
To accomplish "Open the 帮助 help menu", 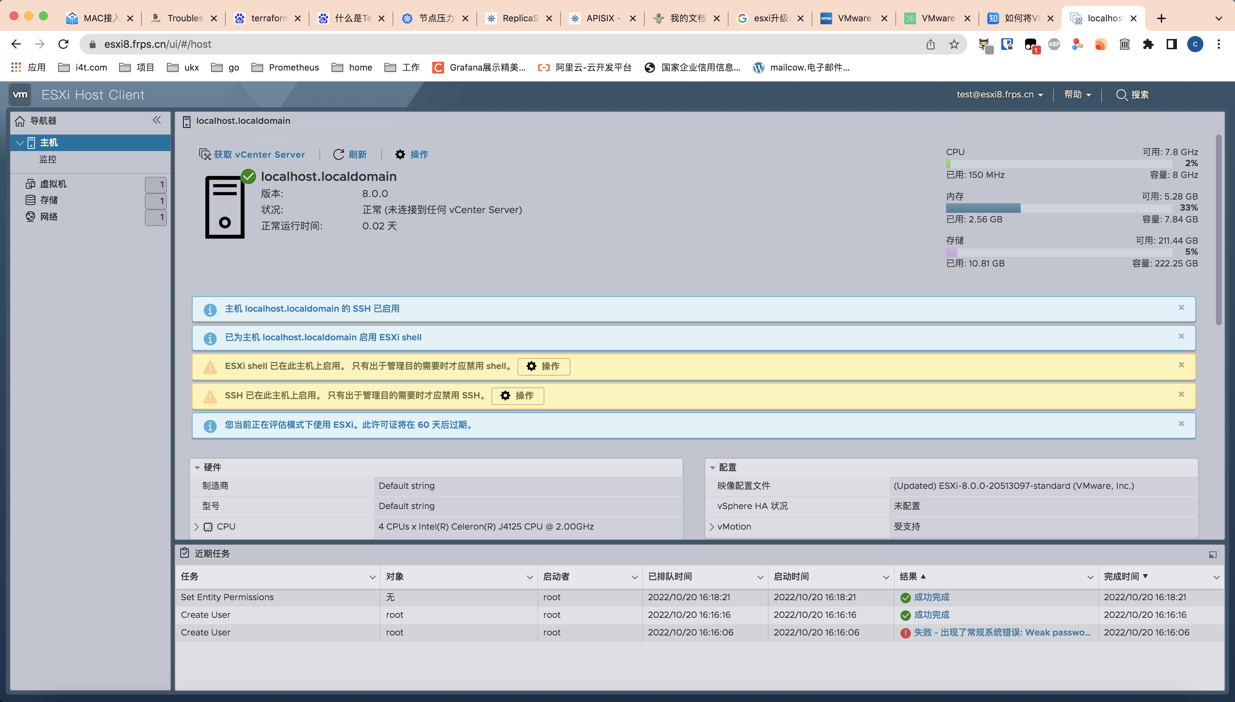I will (x=1077, y=94).
